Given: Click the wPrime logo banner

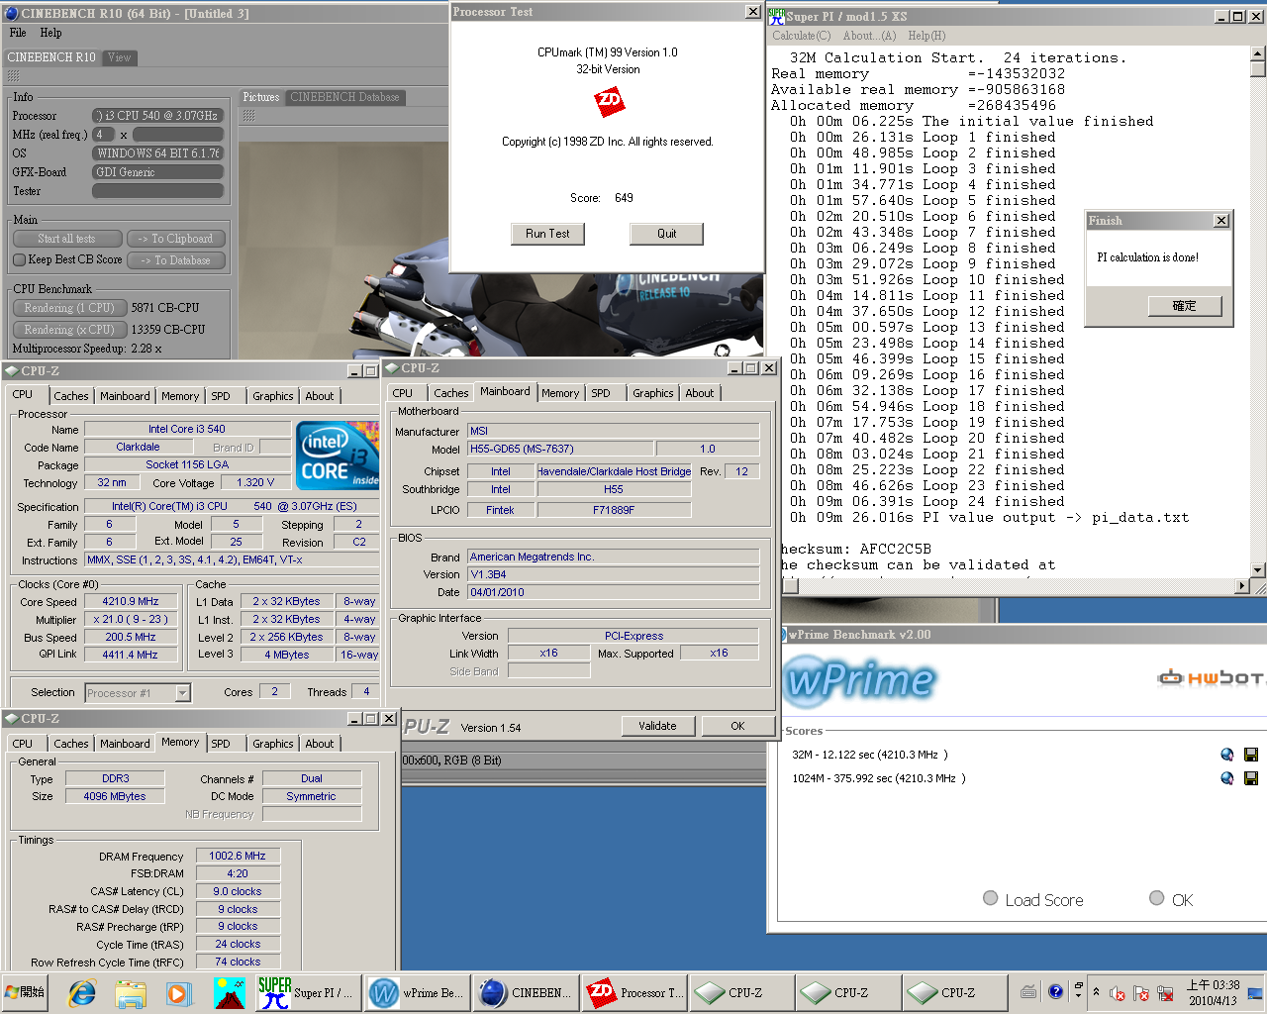Looking at the screenshot, I should [859, 679].
